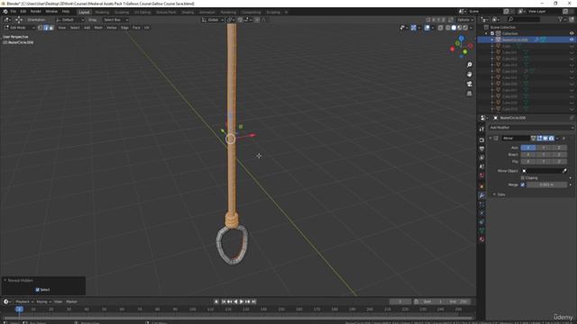Toggle Mirror Axis Y button

(544, 148)
